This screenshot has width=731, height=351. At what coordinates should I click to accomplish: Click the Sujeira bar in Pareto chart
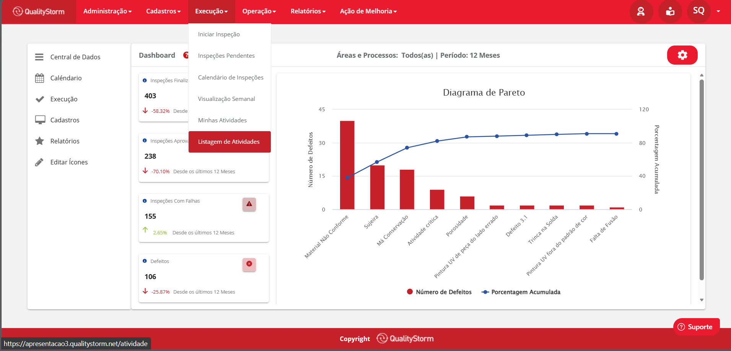377,187
